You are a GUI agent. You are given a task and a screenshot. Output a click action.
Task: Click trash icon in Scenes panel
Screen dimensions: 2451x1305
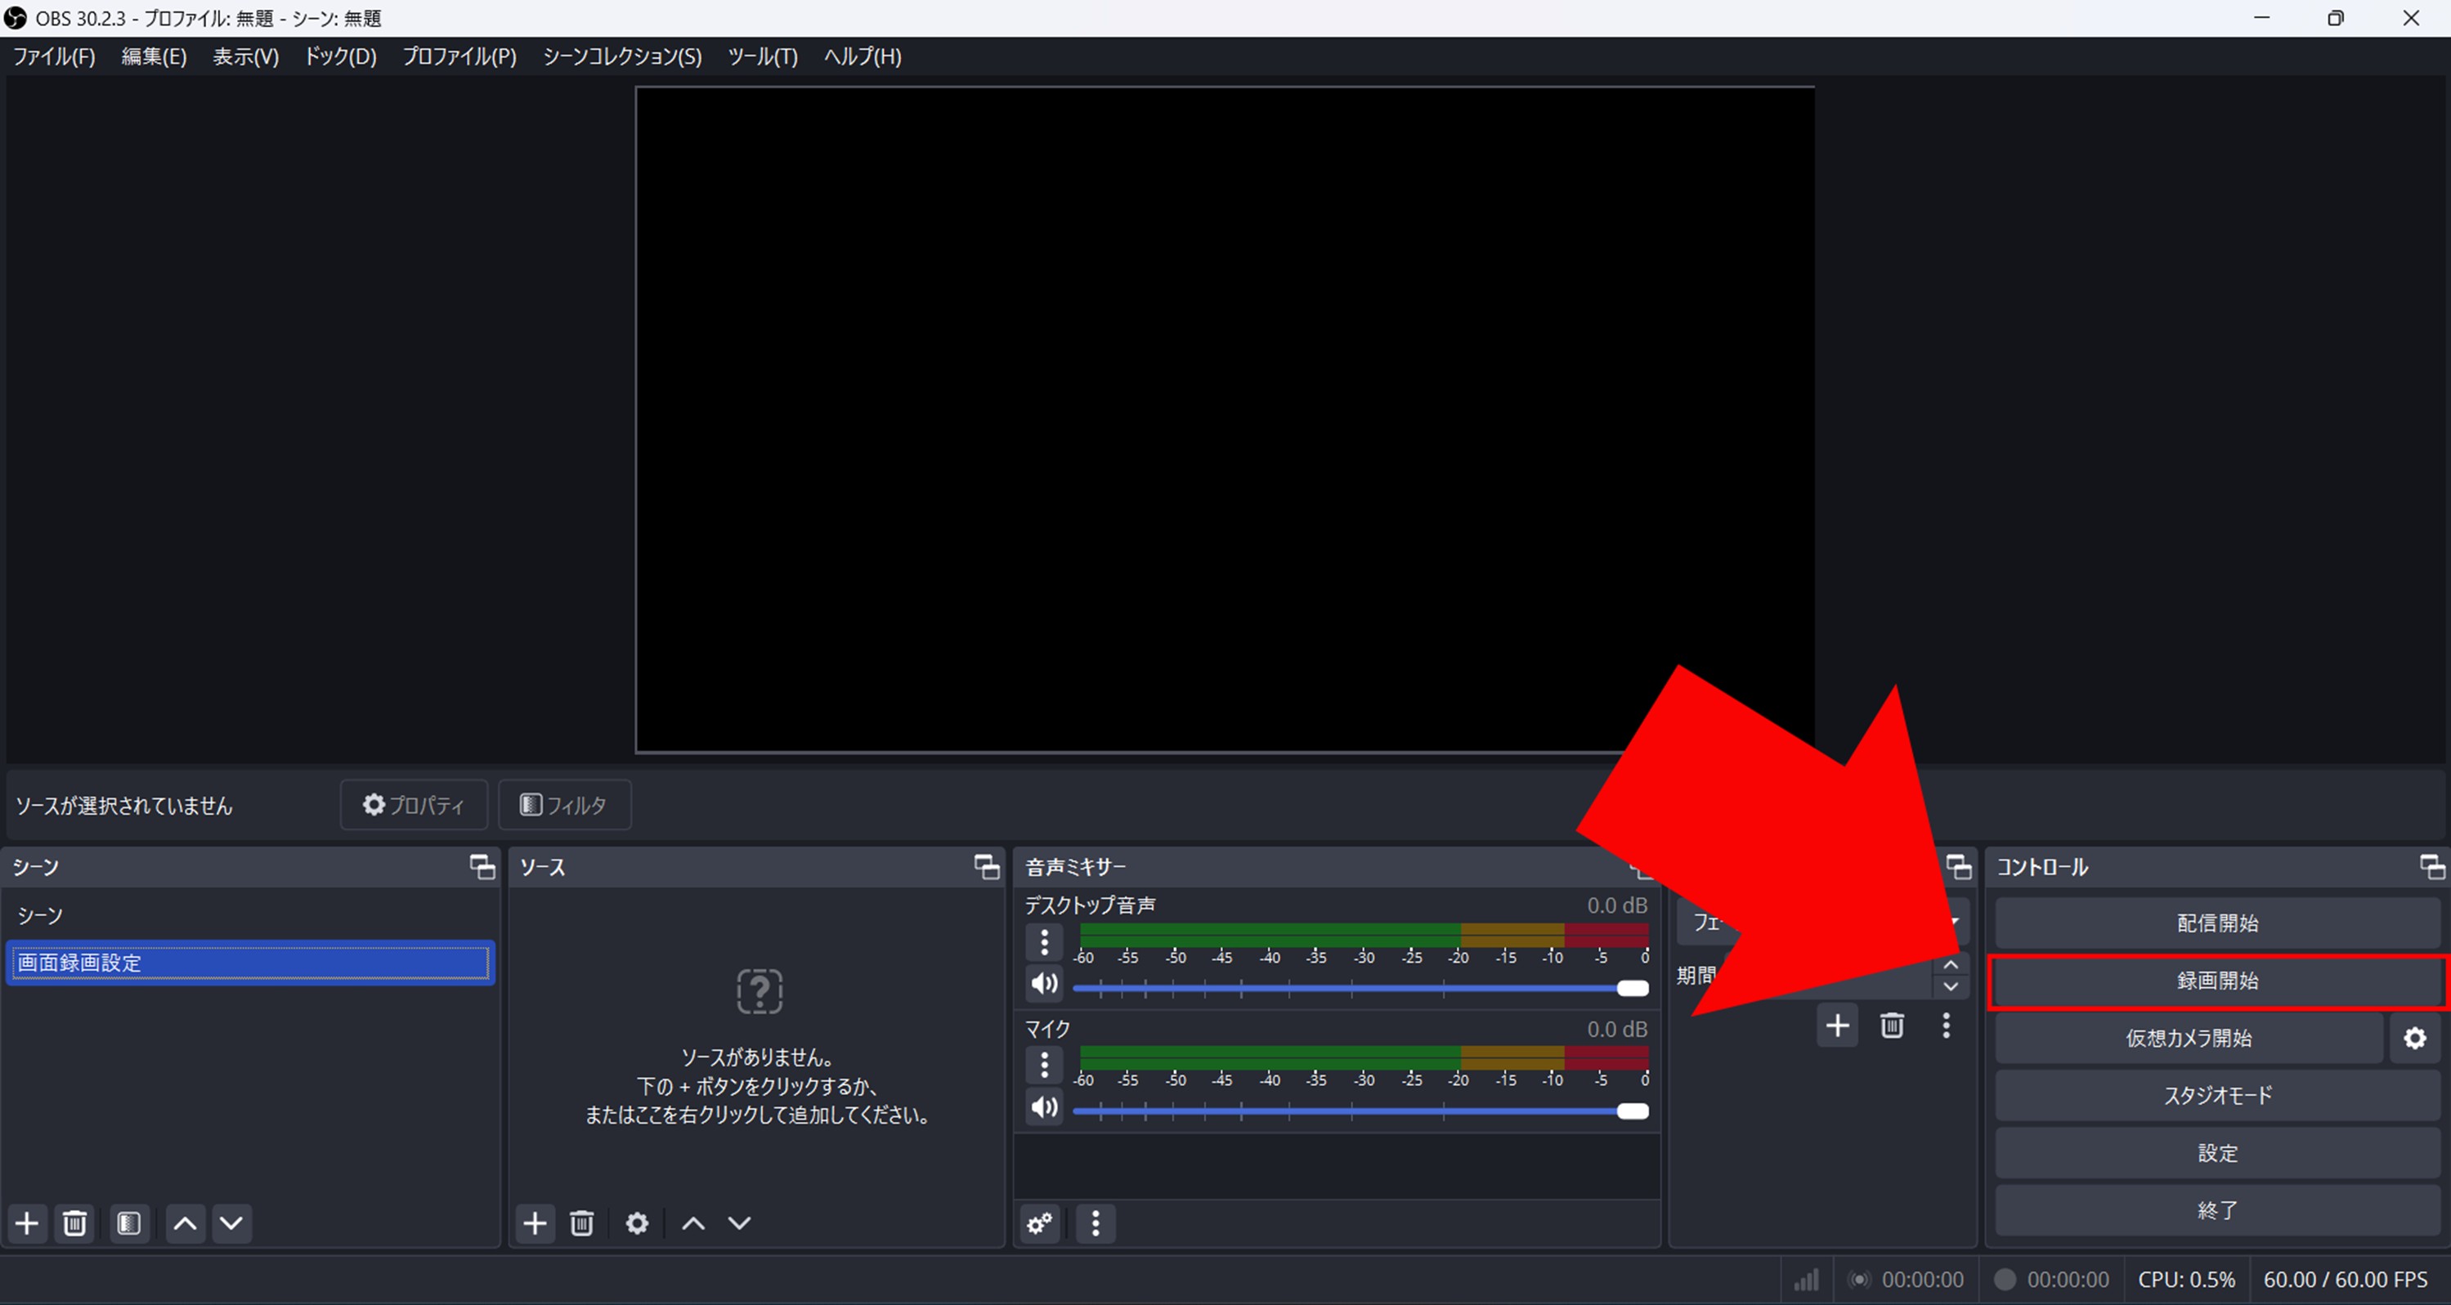(x=75, y=1223)
